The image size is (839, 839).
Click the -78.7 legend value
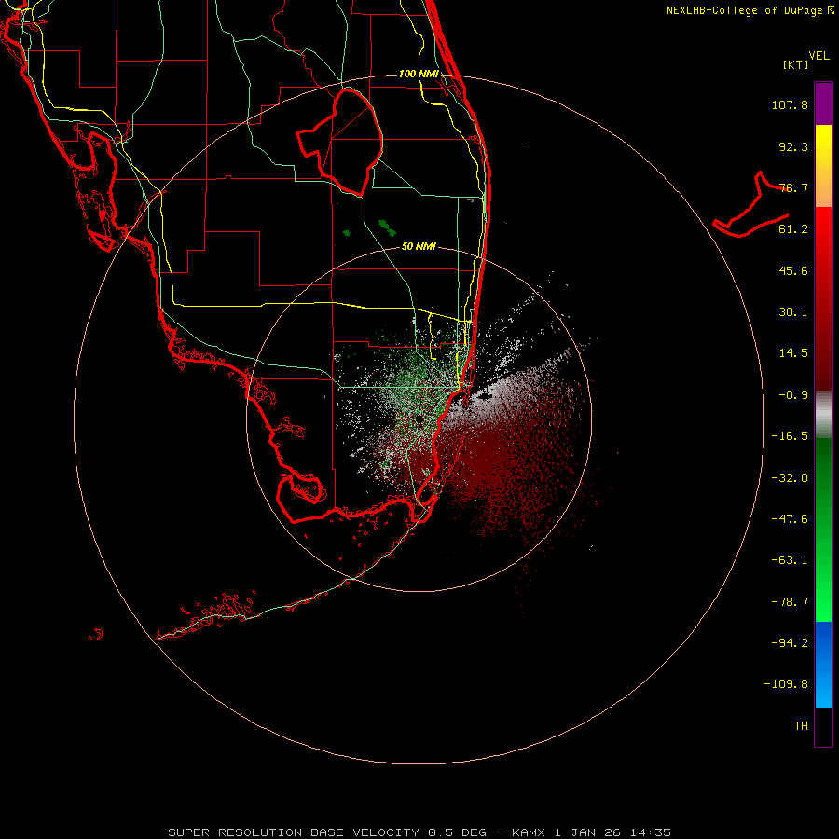790,602
